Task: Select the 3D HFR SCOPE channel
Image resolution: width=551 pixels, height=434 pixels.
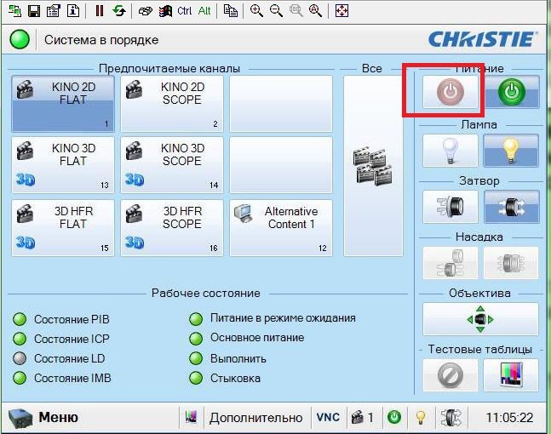Action: (172, 228)
